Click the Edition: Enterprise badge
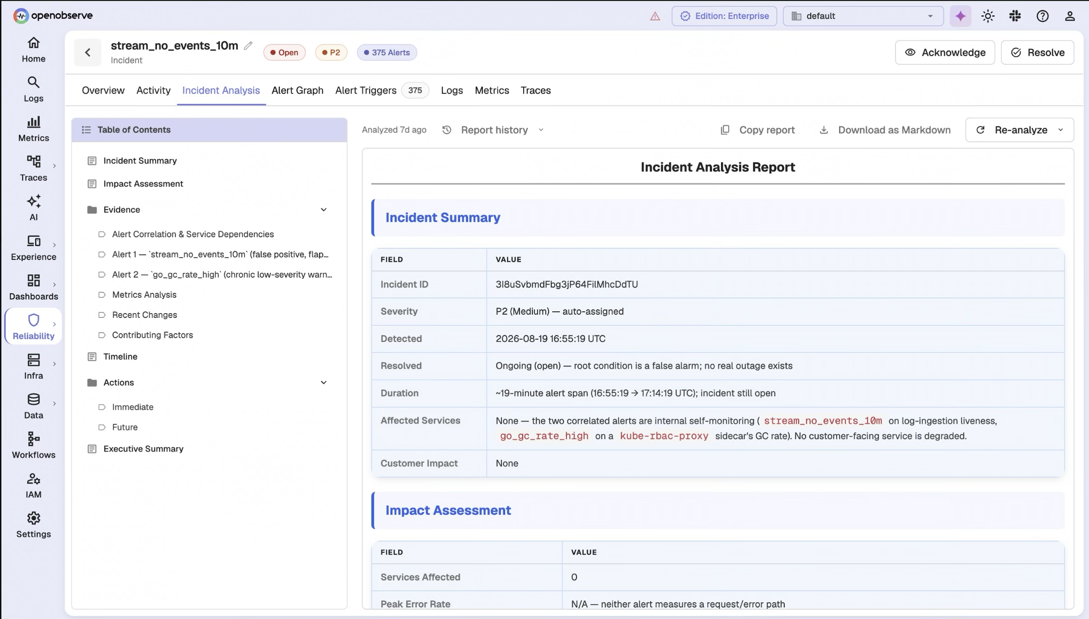 pos(724,16)
